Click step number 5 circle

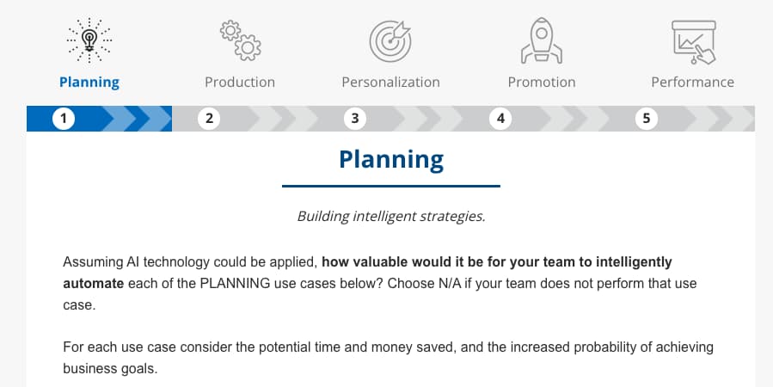pos(647,119)
